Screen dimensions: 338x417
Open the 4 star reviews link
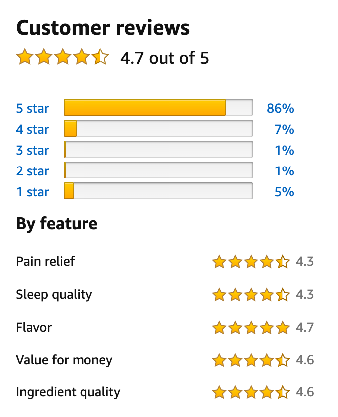[33, 129]
